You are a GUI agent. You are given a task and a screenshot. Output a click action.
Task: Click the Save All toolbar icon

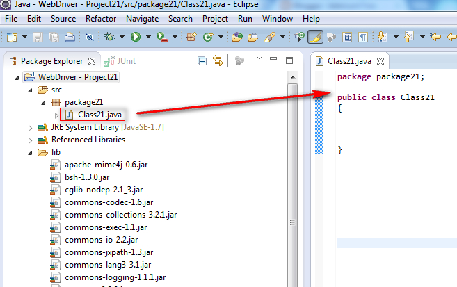click(54, 38)
